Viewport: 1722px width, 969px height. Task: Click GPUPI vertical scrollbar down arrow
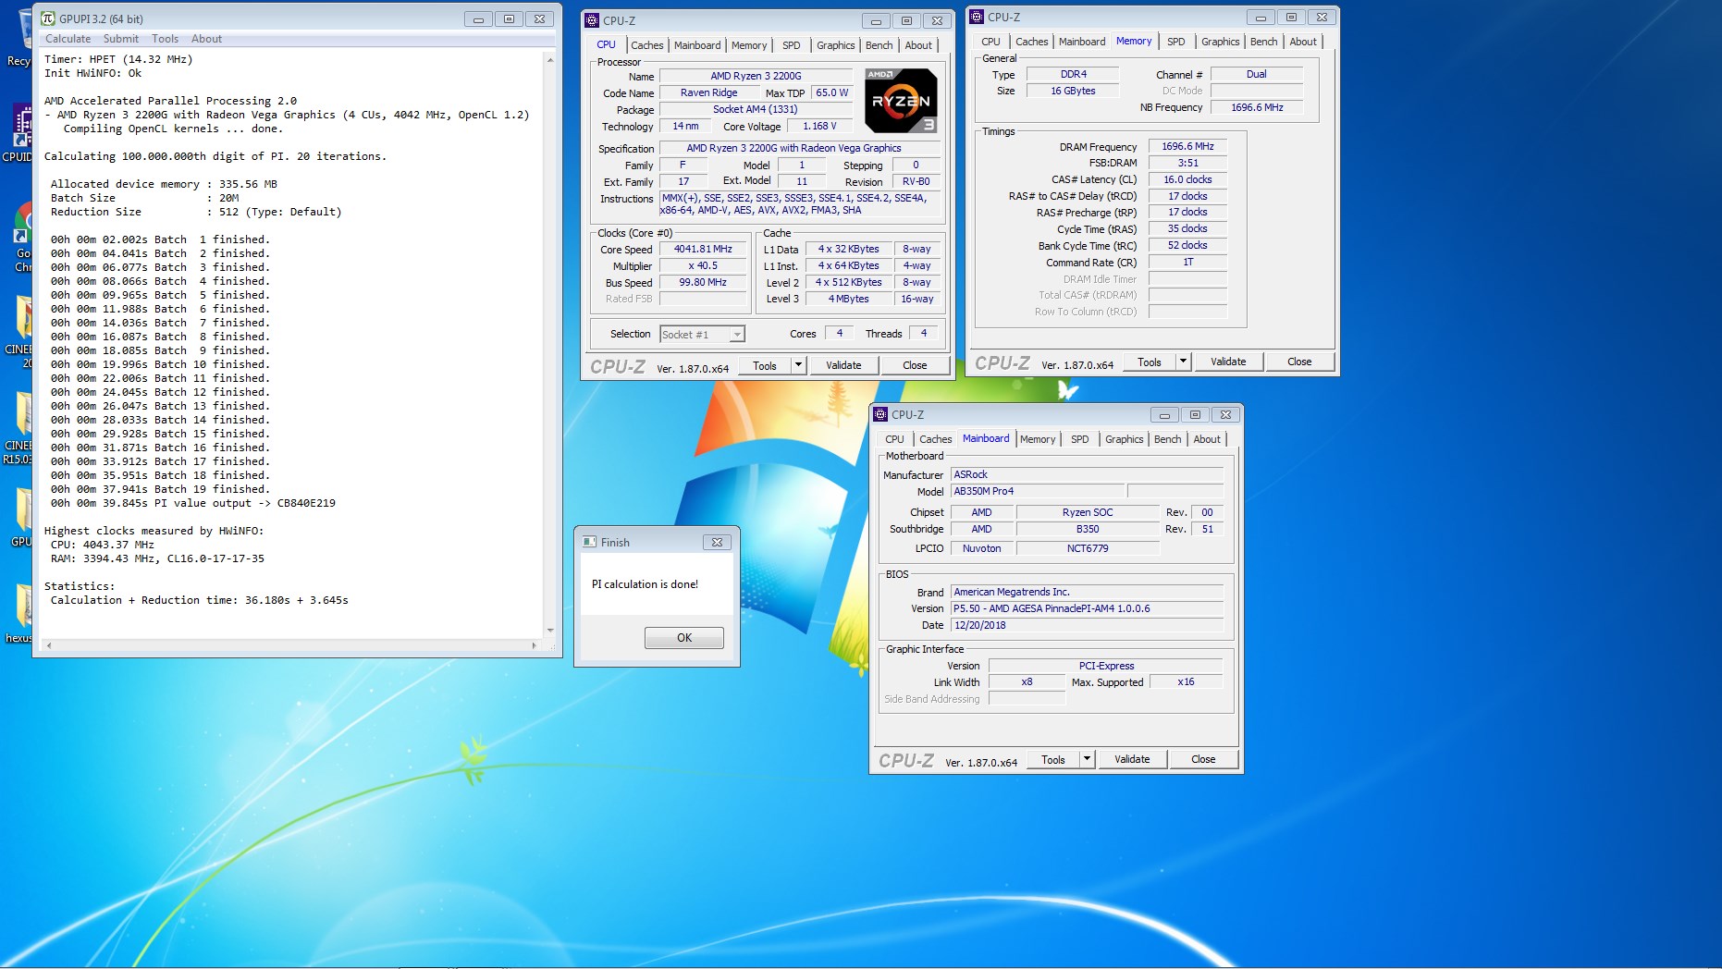pyautogui.click(x=550, y=630)
